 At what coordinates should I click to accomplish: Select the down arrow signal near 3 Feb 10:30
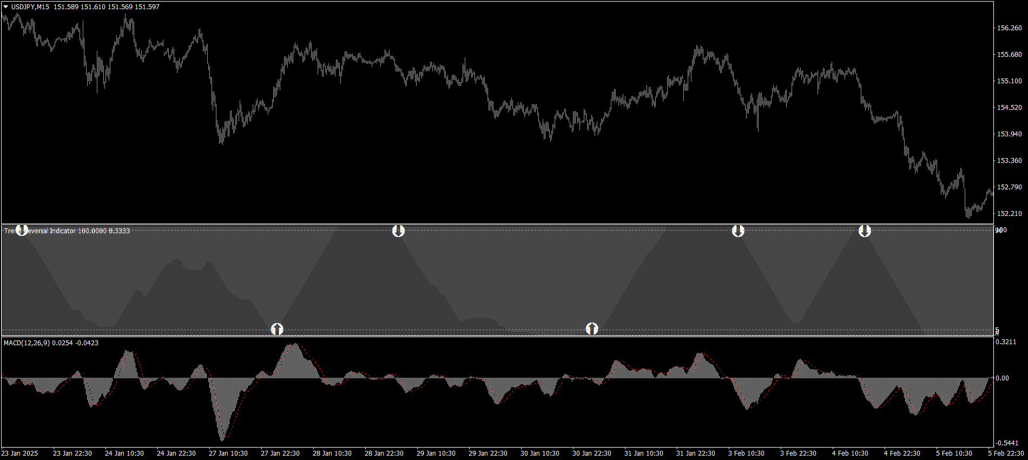pos(738,231)
